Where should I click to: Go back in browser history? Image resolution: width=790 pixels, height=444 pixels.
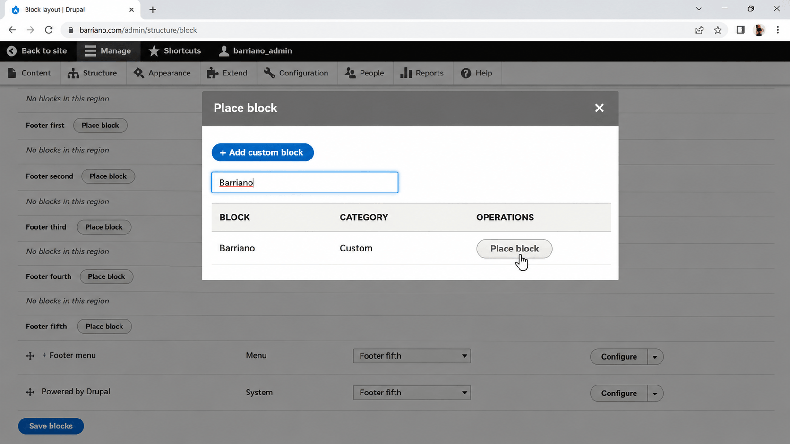[x=12, y=30]
